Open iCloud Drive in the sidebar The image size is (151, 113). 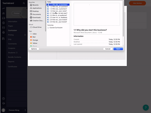tap(36, 27)
